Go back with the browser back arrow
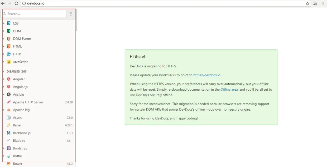This screenshot has width=327, height=167. pyautogui.click(x=3, y=3)
